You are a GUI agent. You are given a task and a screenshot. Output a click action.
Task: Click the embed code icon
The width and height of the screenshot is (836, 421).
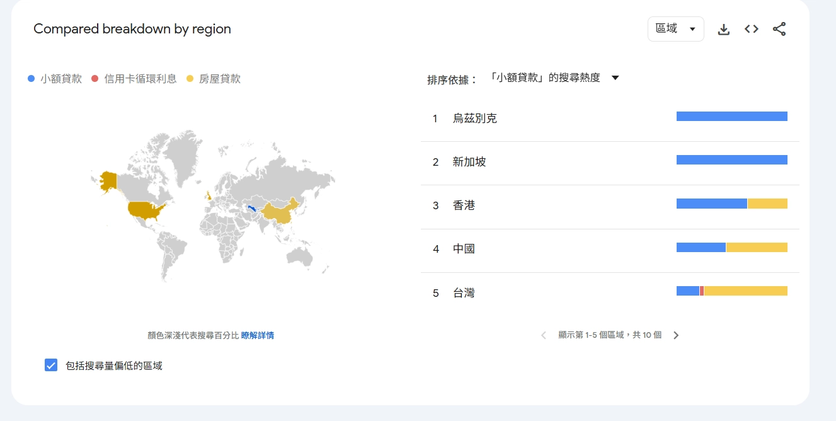coord(751,28)
